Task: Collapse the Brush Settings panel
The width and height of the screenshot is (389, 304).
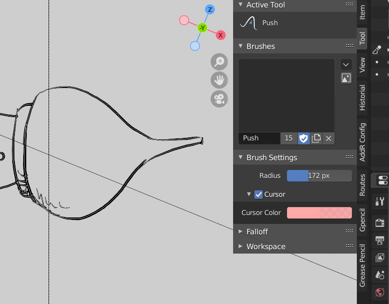Action: pyautogui.click(x=241, y=157)
